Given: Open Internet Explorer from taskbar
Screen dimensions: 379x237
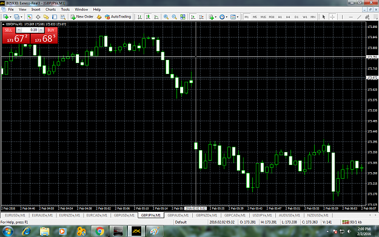Looking at the screenshot, I should (26, 232).
